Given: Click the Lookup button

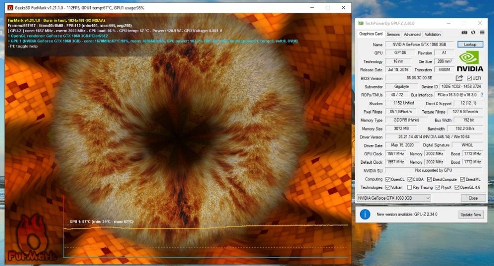Looking at the screenshot, I should pyautogui.click(x=470, y=44).
